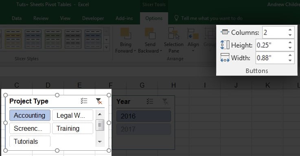Clear filter on Project Type slicer
Screen dimensions: 300x156
tap(99, 101)
